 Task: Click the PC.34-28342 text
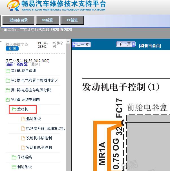43,45
